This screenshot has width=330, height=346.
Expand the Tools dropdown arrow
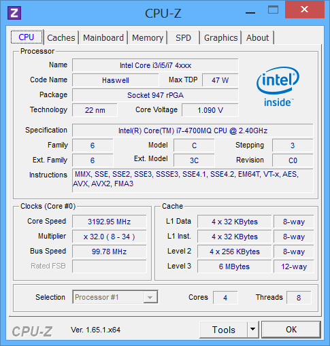pyautogui.click(x=253, y=329)
